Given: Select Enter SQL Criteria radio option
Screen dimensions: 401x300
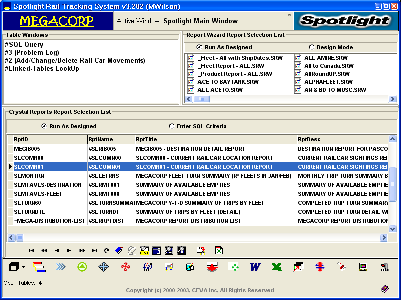Looking at the screenshot, I should [x=172, y=126].
